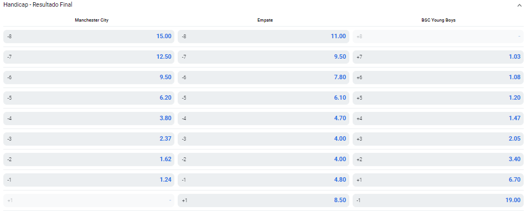Viewport: 527px width, 211px height.
Task: Pick Empate -6 odds 7.80
Action: click(263, 78)
